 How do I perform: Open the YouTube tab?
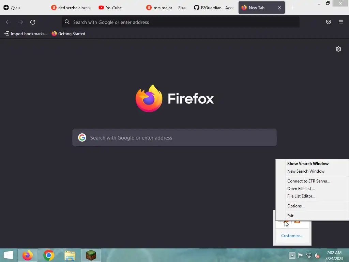pyautogui.click(x=119, y=8)
